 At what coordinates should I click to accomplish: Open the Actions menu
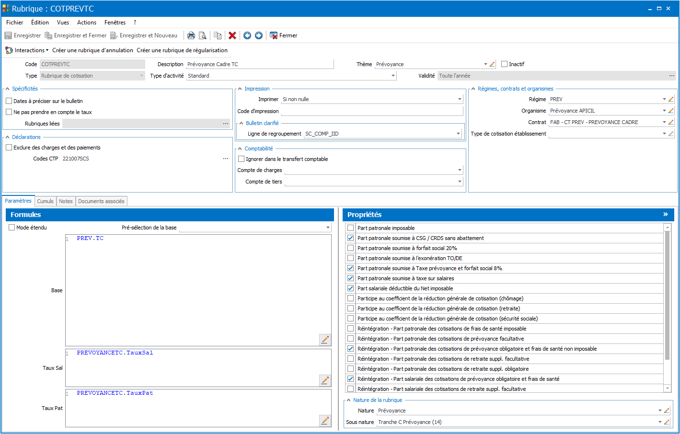[x=87, y=23]
